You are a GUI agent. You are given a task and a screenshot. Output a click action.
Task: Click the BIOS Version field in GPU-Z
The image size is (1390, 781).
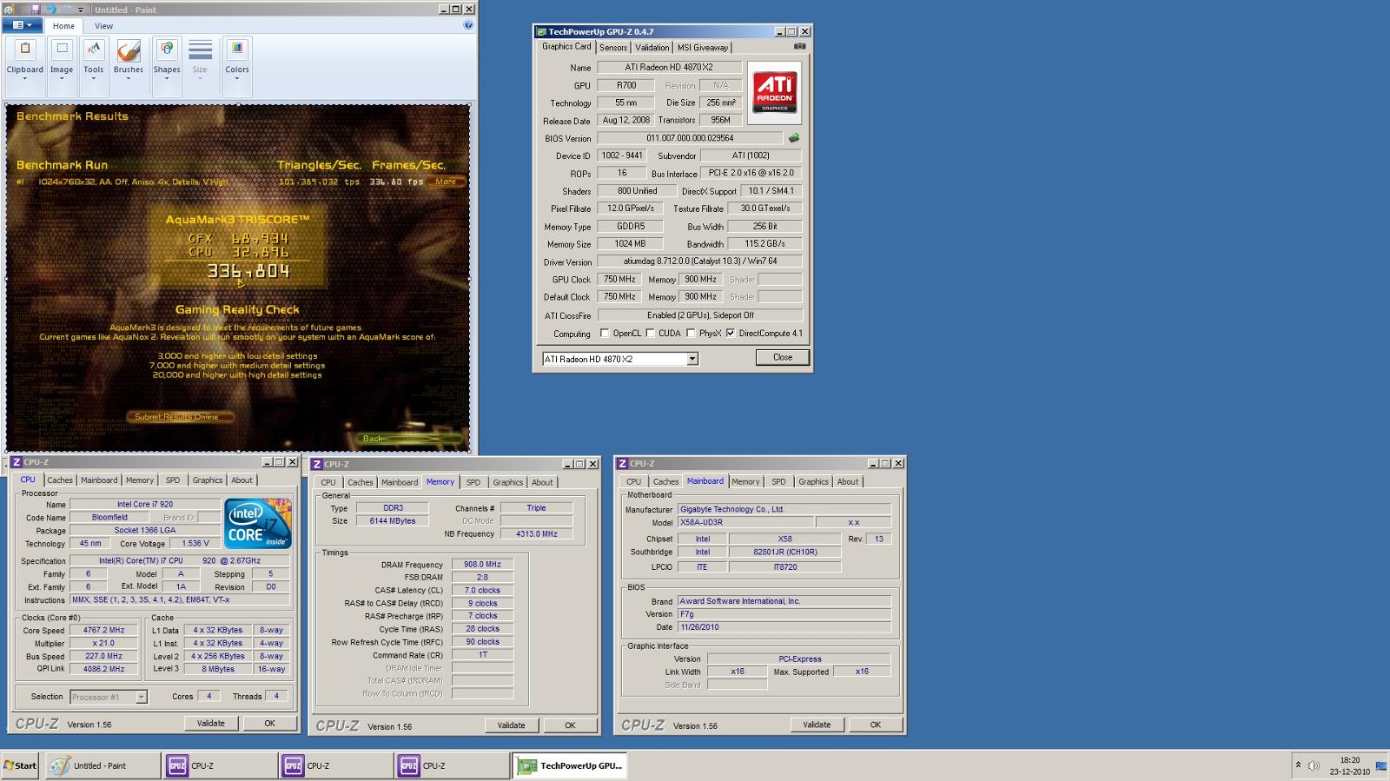tap(690, 138)
